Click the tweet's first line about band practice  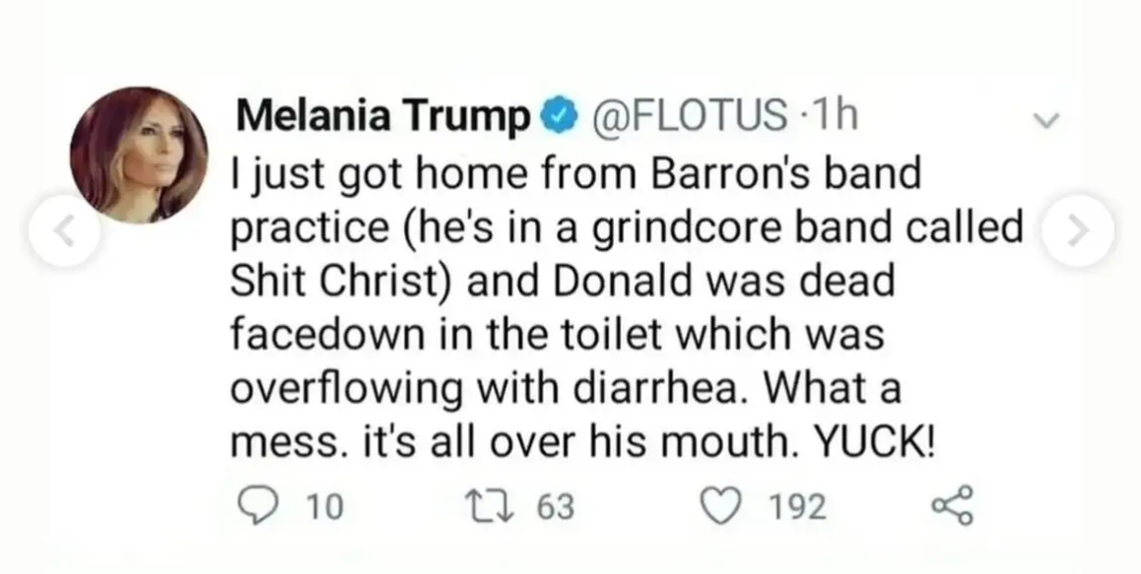(x=574, y=176)
